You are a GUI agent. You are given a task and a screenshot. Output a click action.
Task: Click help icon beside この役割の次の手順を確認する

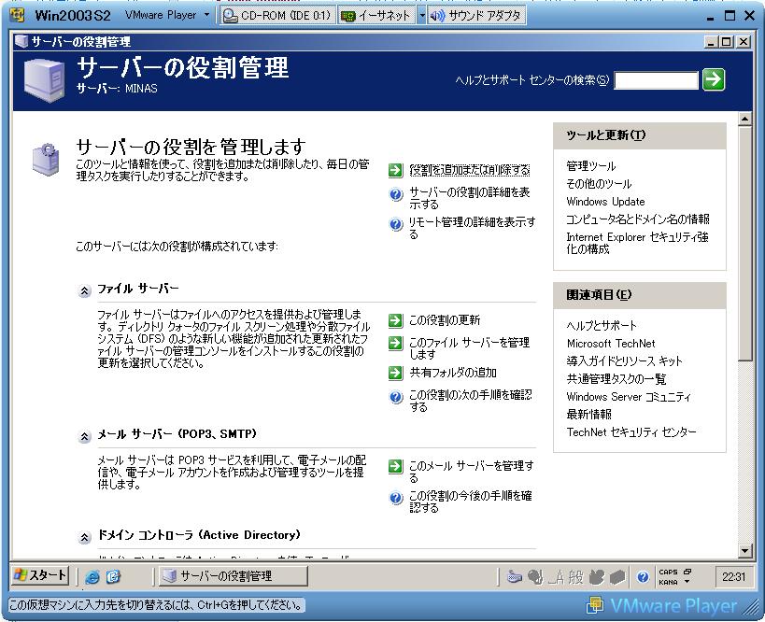point(396,397)
